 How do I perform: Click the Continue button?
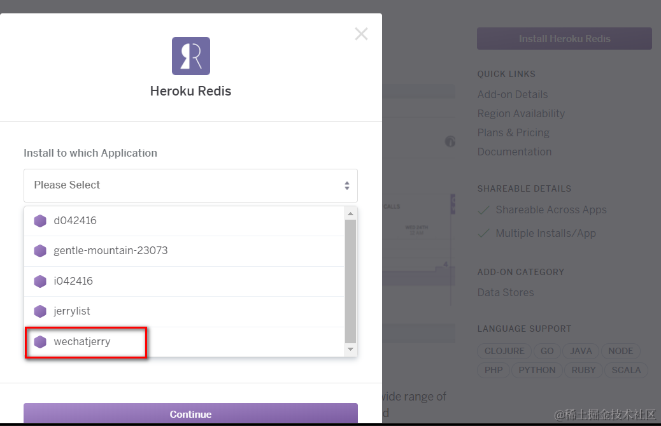click(190, 414)
